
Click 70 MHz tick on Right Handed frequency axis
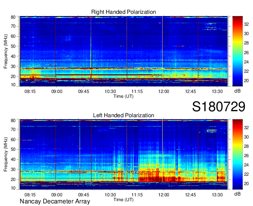coord(13,26)
